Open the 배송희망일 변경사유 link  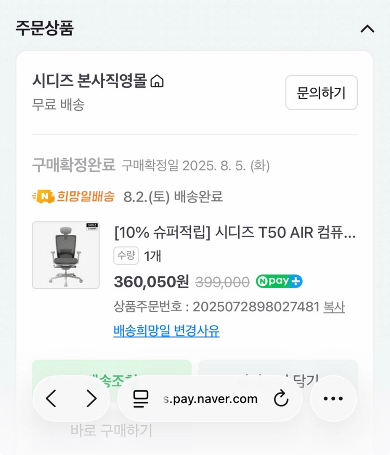tap(166, 330)
